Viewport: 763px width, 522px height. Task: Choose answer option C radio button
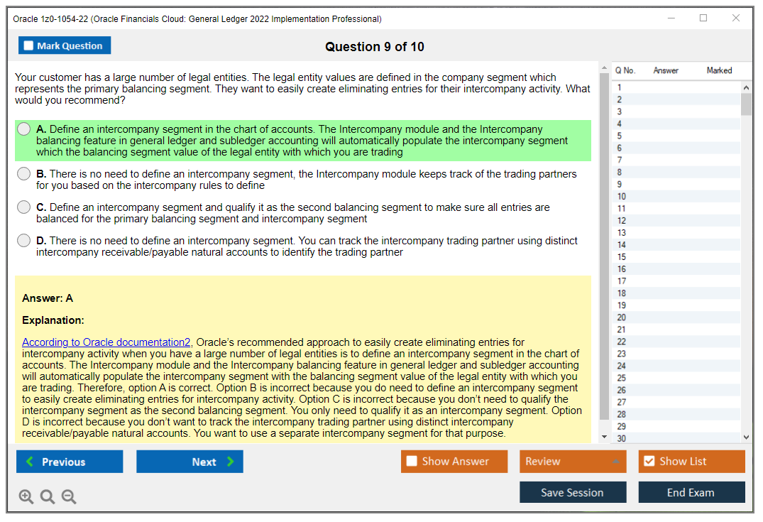pos(24,207)
